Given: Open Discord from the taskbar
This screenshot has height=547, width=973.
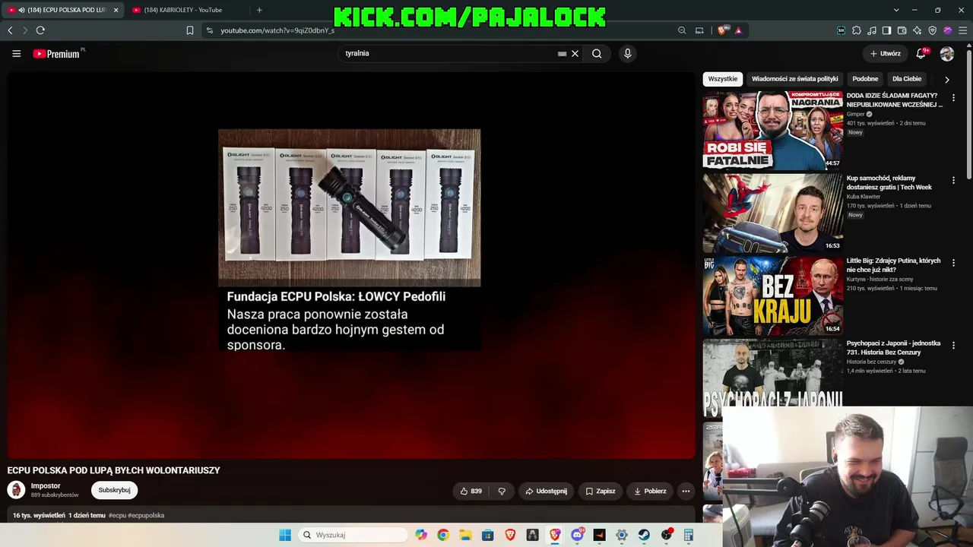Looking at the screenshot, I should coord(577,535).
